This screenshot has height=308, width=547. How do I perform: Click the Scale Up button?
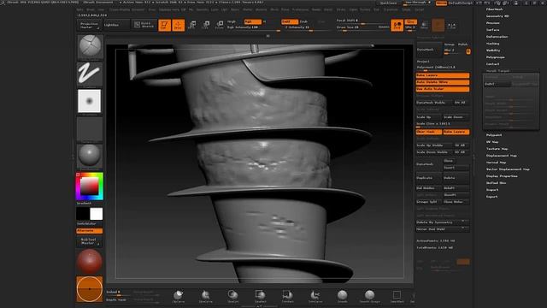pyautogui.click(x=428, y=117)
